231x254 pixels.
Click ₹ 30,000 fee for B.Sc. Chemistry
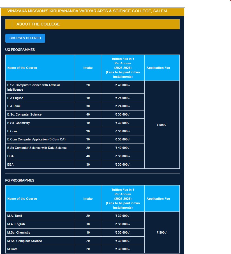click(x=123, y=123)
